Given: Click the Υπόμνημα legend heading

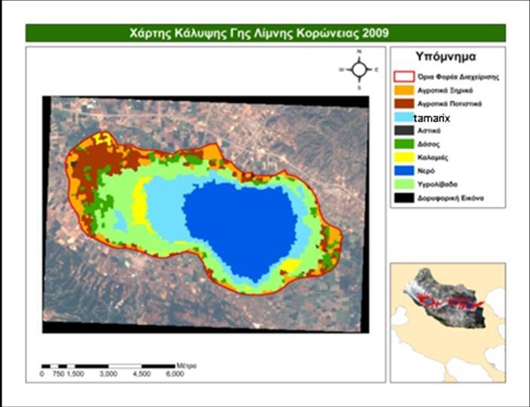Looking at the screenshot, I should point(446,56).
